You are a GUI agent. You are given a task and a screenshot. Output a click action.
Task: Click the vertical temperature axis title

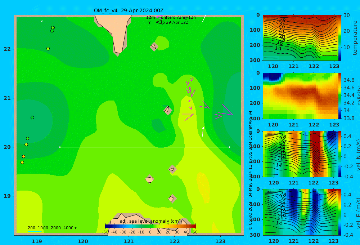pyautogui.click(x=355, y=38)
